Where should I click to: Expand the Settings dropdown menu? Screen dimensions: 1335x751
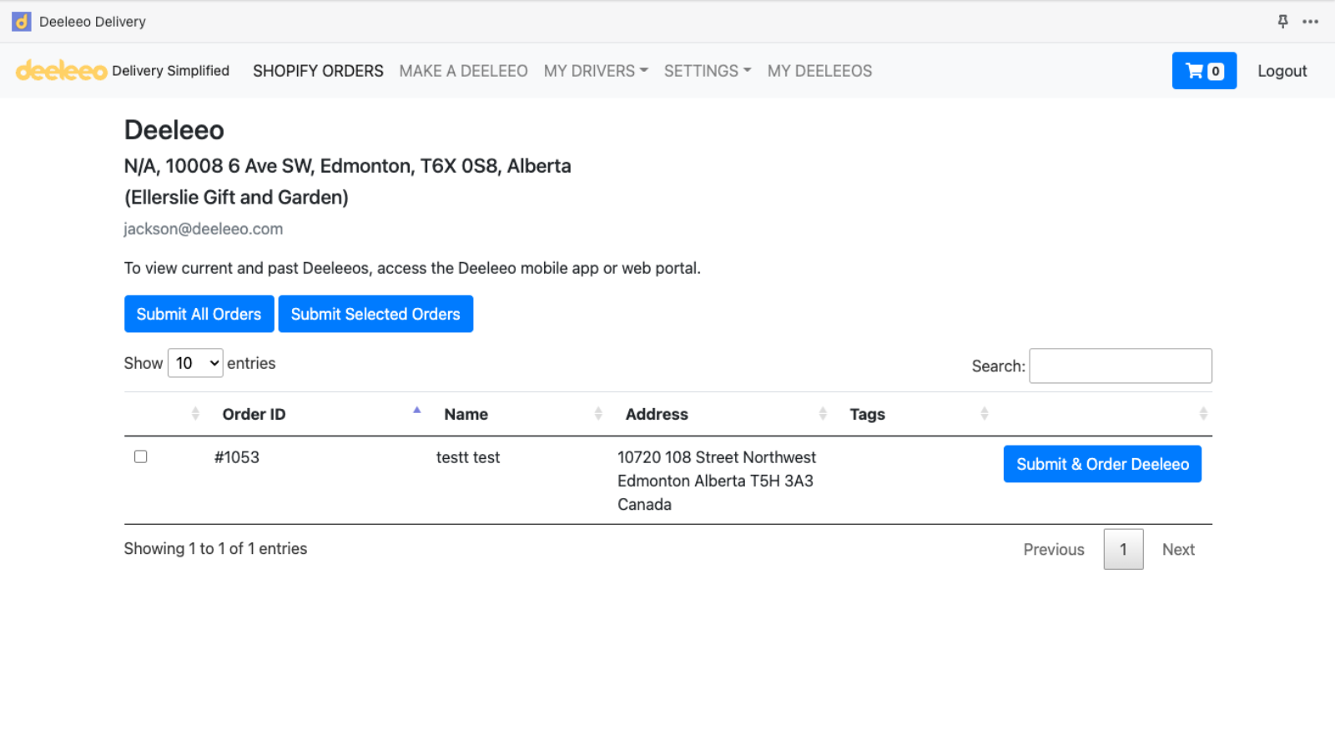[x=708, y=71]
